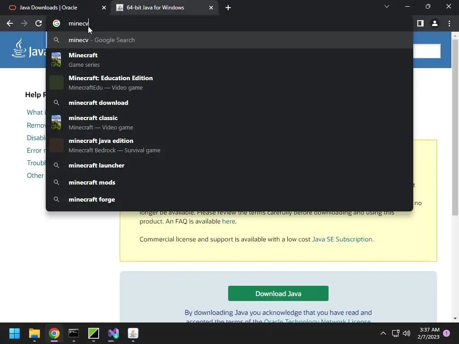Screen dimensions: 459x344
Task: Select the minecv Google Search suggestion
Action: coord(229,40)
